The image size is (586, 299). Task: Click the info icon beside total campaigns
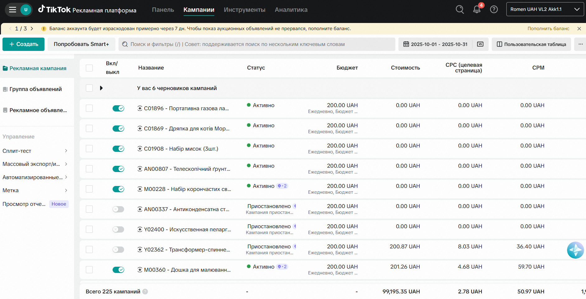145,292
